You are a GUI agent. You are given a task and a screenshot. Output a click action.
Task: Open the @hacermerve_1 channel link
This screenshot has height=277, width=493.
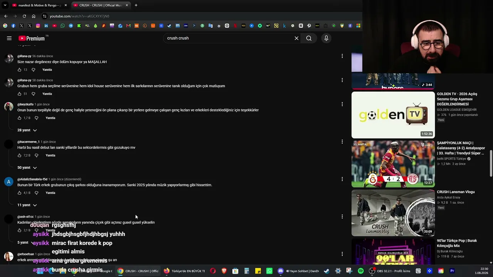pyautogui.click(x=29, y=142)
